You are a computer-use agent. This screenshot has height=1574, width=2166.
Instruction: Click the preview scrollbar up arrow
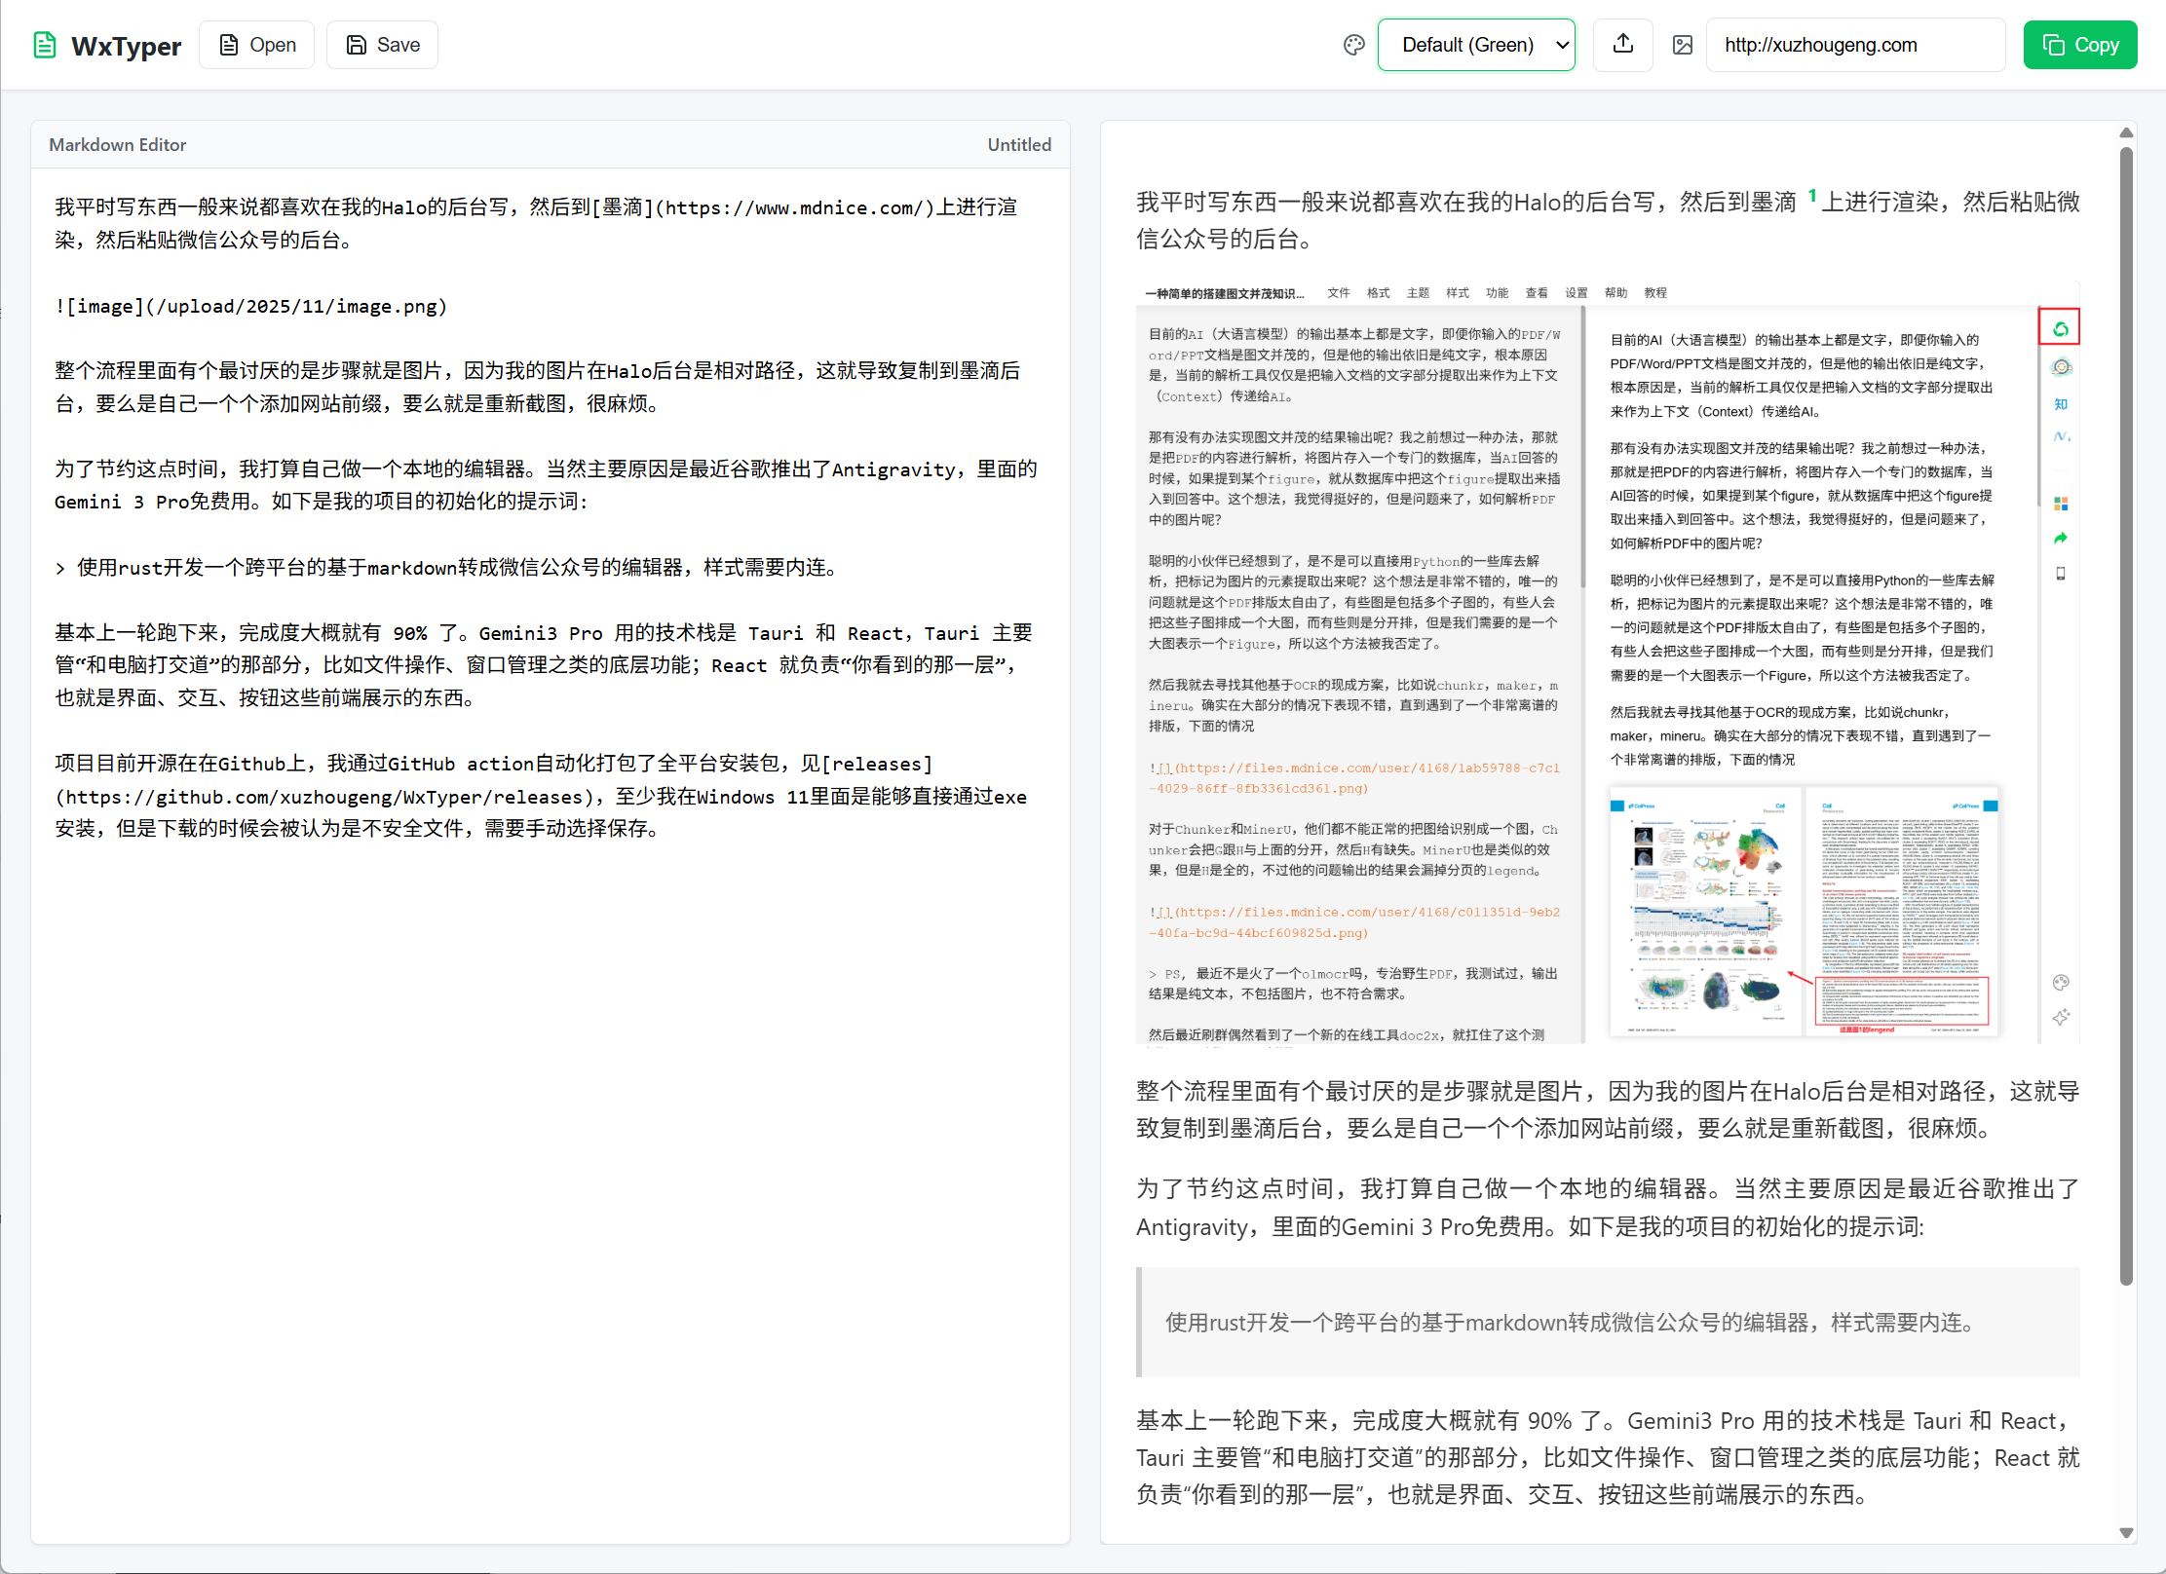(x=2126, y=133)
